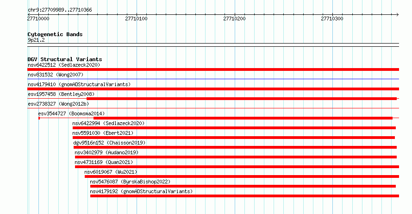Click red bar under nsv3402979
The width and height of the screenshot is (412, 214).
(236, 157)
